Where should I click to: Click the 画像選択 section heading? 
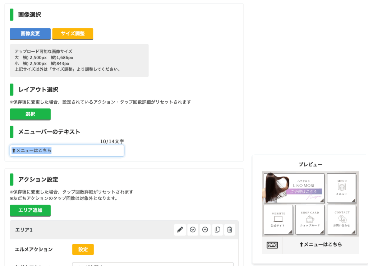(x=29, y=15)
